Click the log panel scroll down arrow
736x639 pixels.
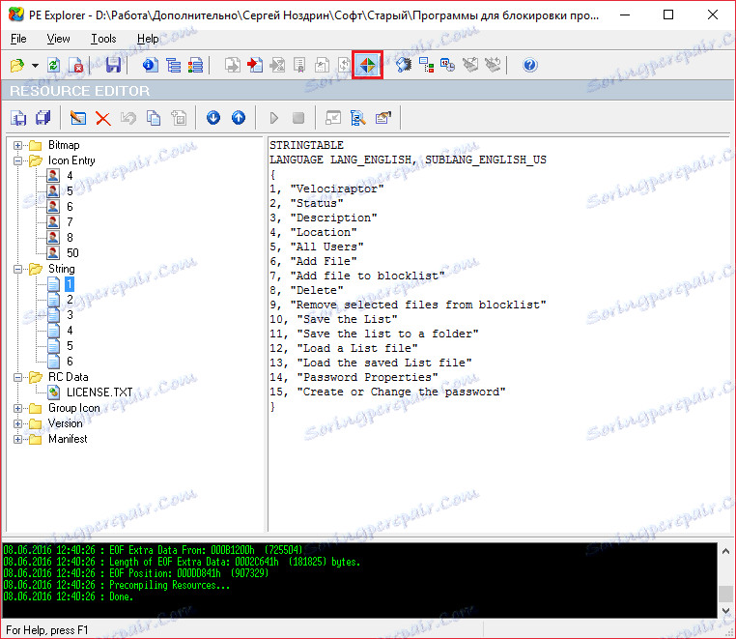point(725,611)
